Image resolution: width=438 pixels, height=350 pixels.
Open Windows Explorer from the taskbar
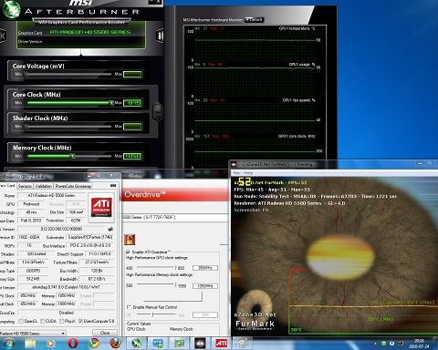point(30,344)
